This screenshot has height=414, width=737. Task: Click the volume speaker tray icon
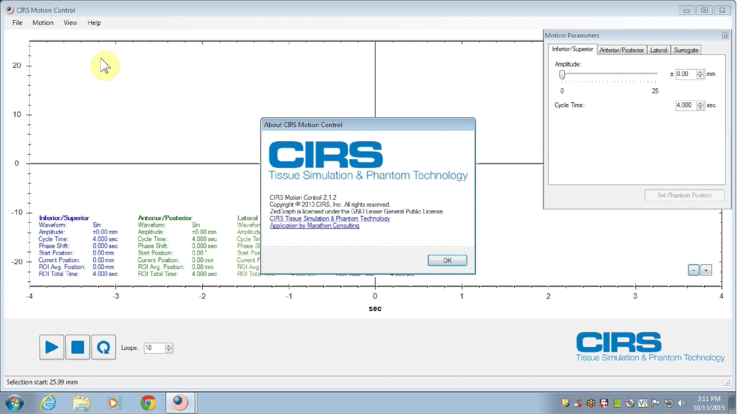click(x=682, y=403)
